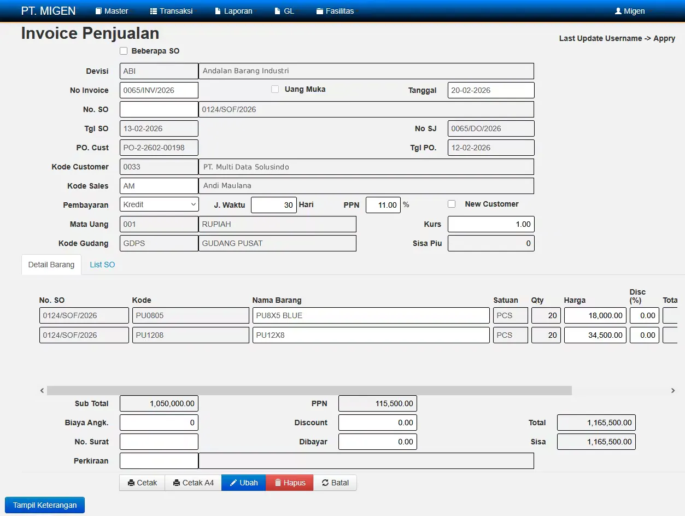Screen dimensions: 685x516
Task: Click the printer icon on Cetak
Action: coord(131,483)
